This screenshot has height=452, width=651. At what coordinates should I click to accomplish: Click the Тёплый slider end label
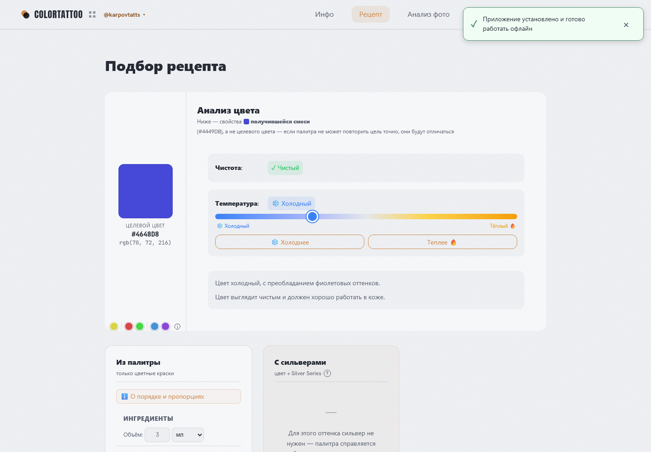point(502,226)
